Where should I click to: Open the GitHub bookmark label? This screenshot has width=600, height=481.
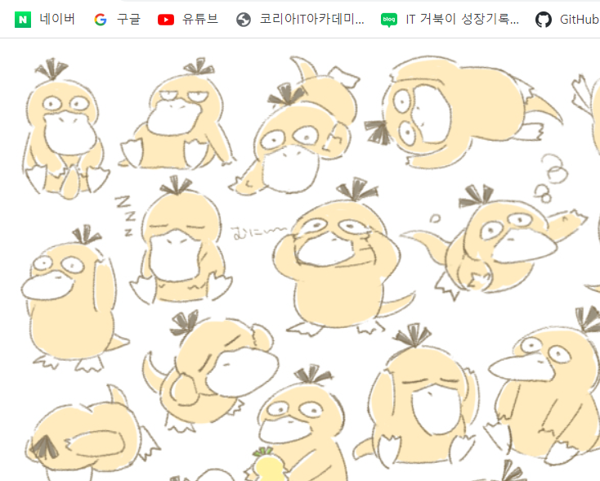[x=580, y=19]
